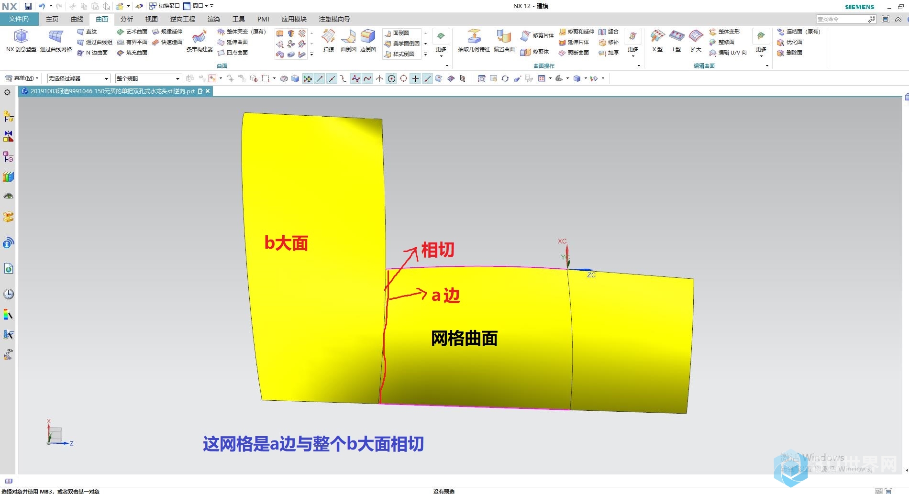Screen dimensions: 909x494
Task: Switch to the 分析 ribbon tab
Action: coord(127,19)
